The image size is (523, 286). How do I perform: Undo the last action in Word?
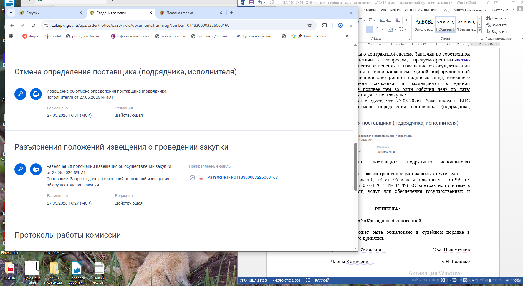[260, 2]
